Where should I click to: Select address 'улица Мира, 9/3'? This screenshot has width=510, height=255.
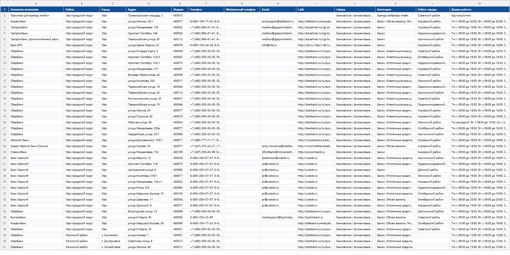point(149,188)
